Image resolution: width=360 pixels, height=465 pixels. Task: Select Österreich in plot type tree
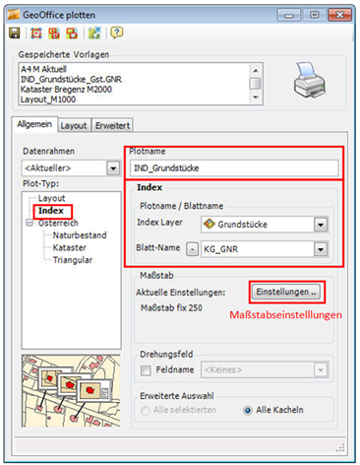[x=58, y=223]
